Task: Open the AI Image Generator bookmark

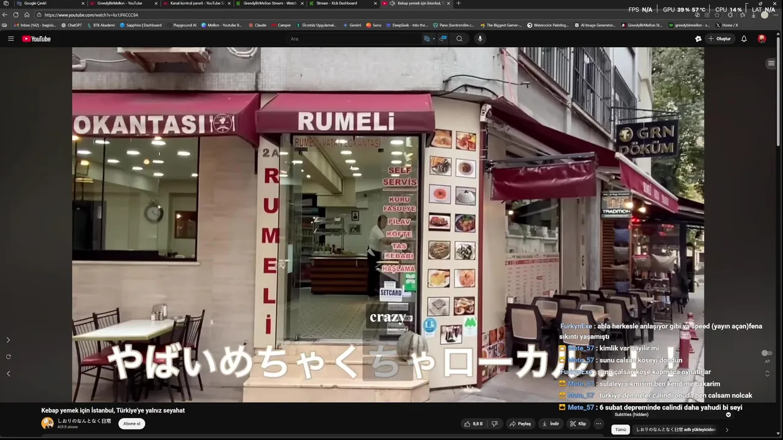Action: click(x=595, y=25)
